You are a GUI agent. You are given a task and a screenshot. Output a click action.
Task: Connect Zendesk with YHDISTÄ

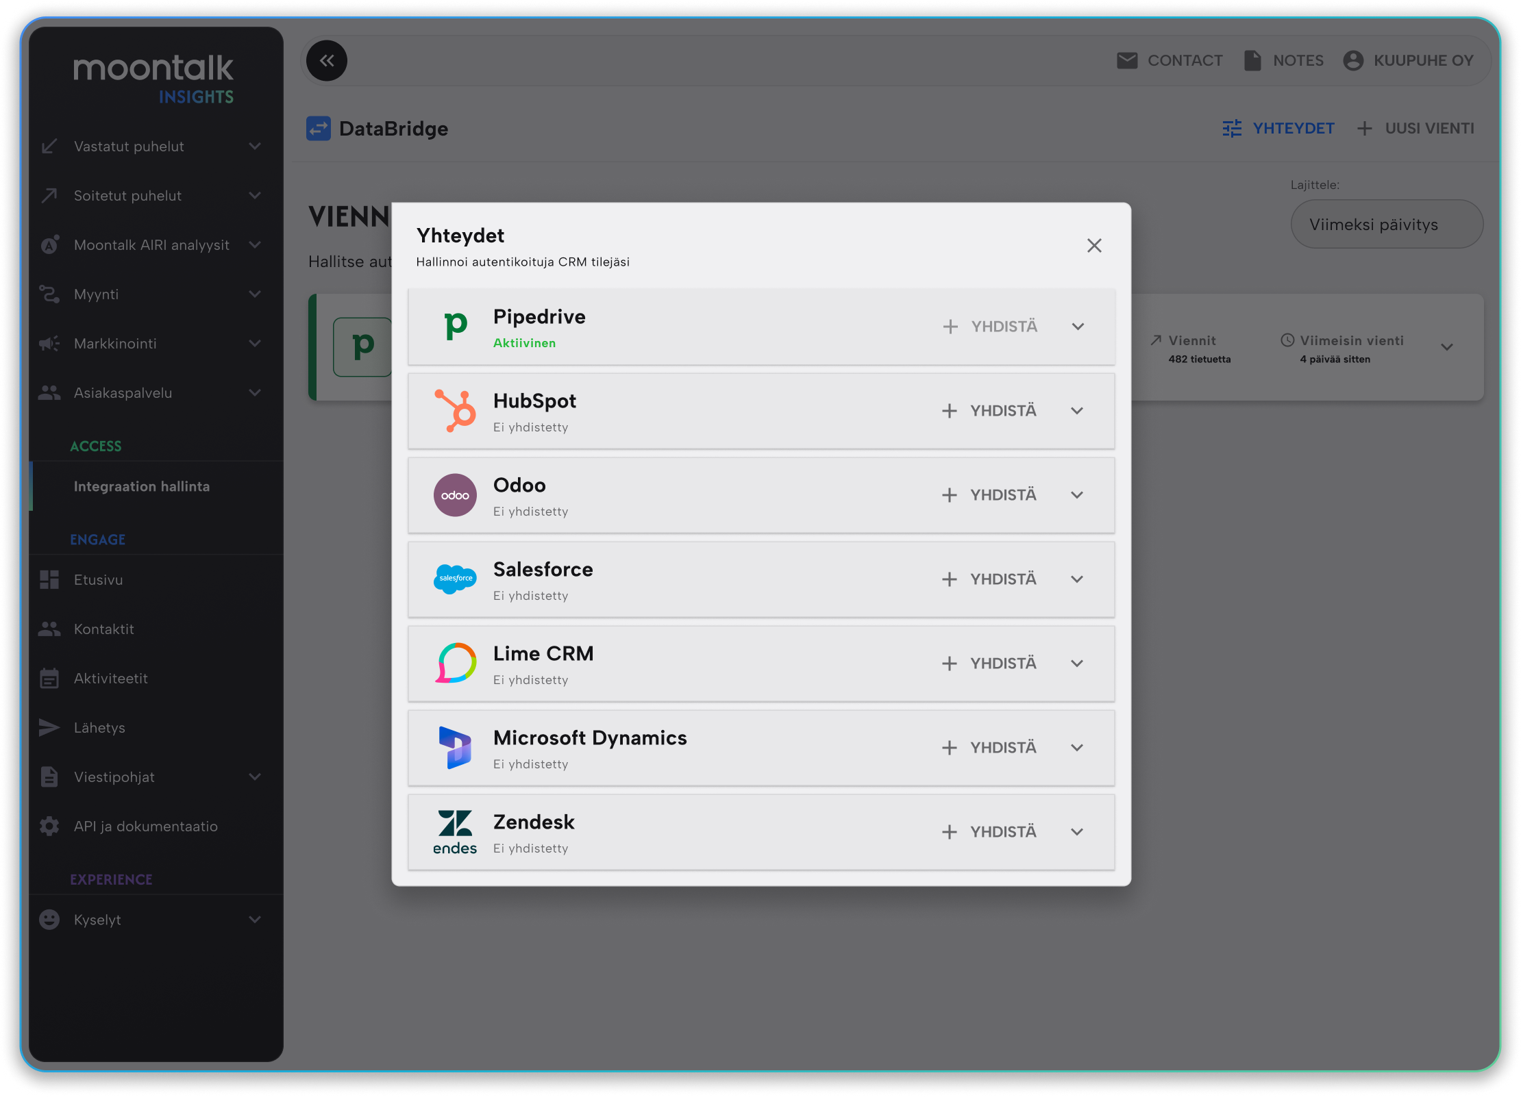tap(989, 831)
